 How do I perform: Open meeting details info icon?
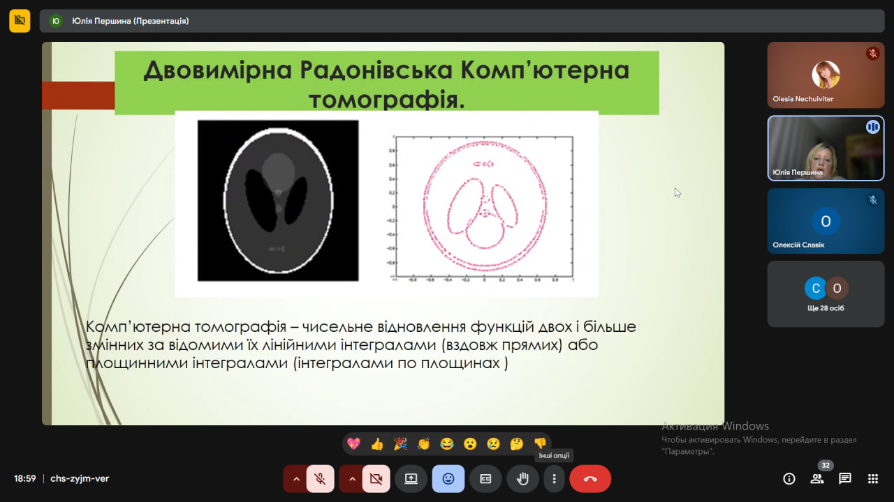point(789,479)
